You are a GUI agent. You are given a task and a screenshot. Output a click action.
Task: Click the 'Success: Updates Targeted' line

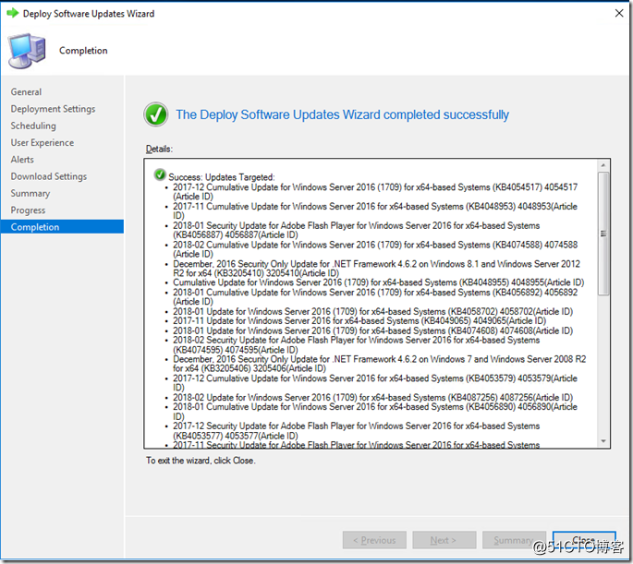[x=221, y=177]
